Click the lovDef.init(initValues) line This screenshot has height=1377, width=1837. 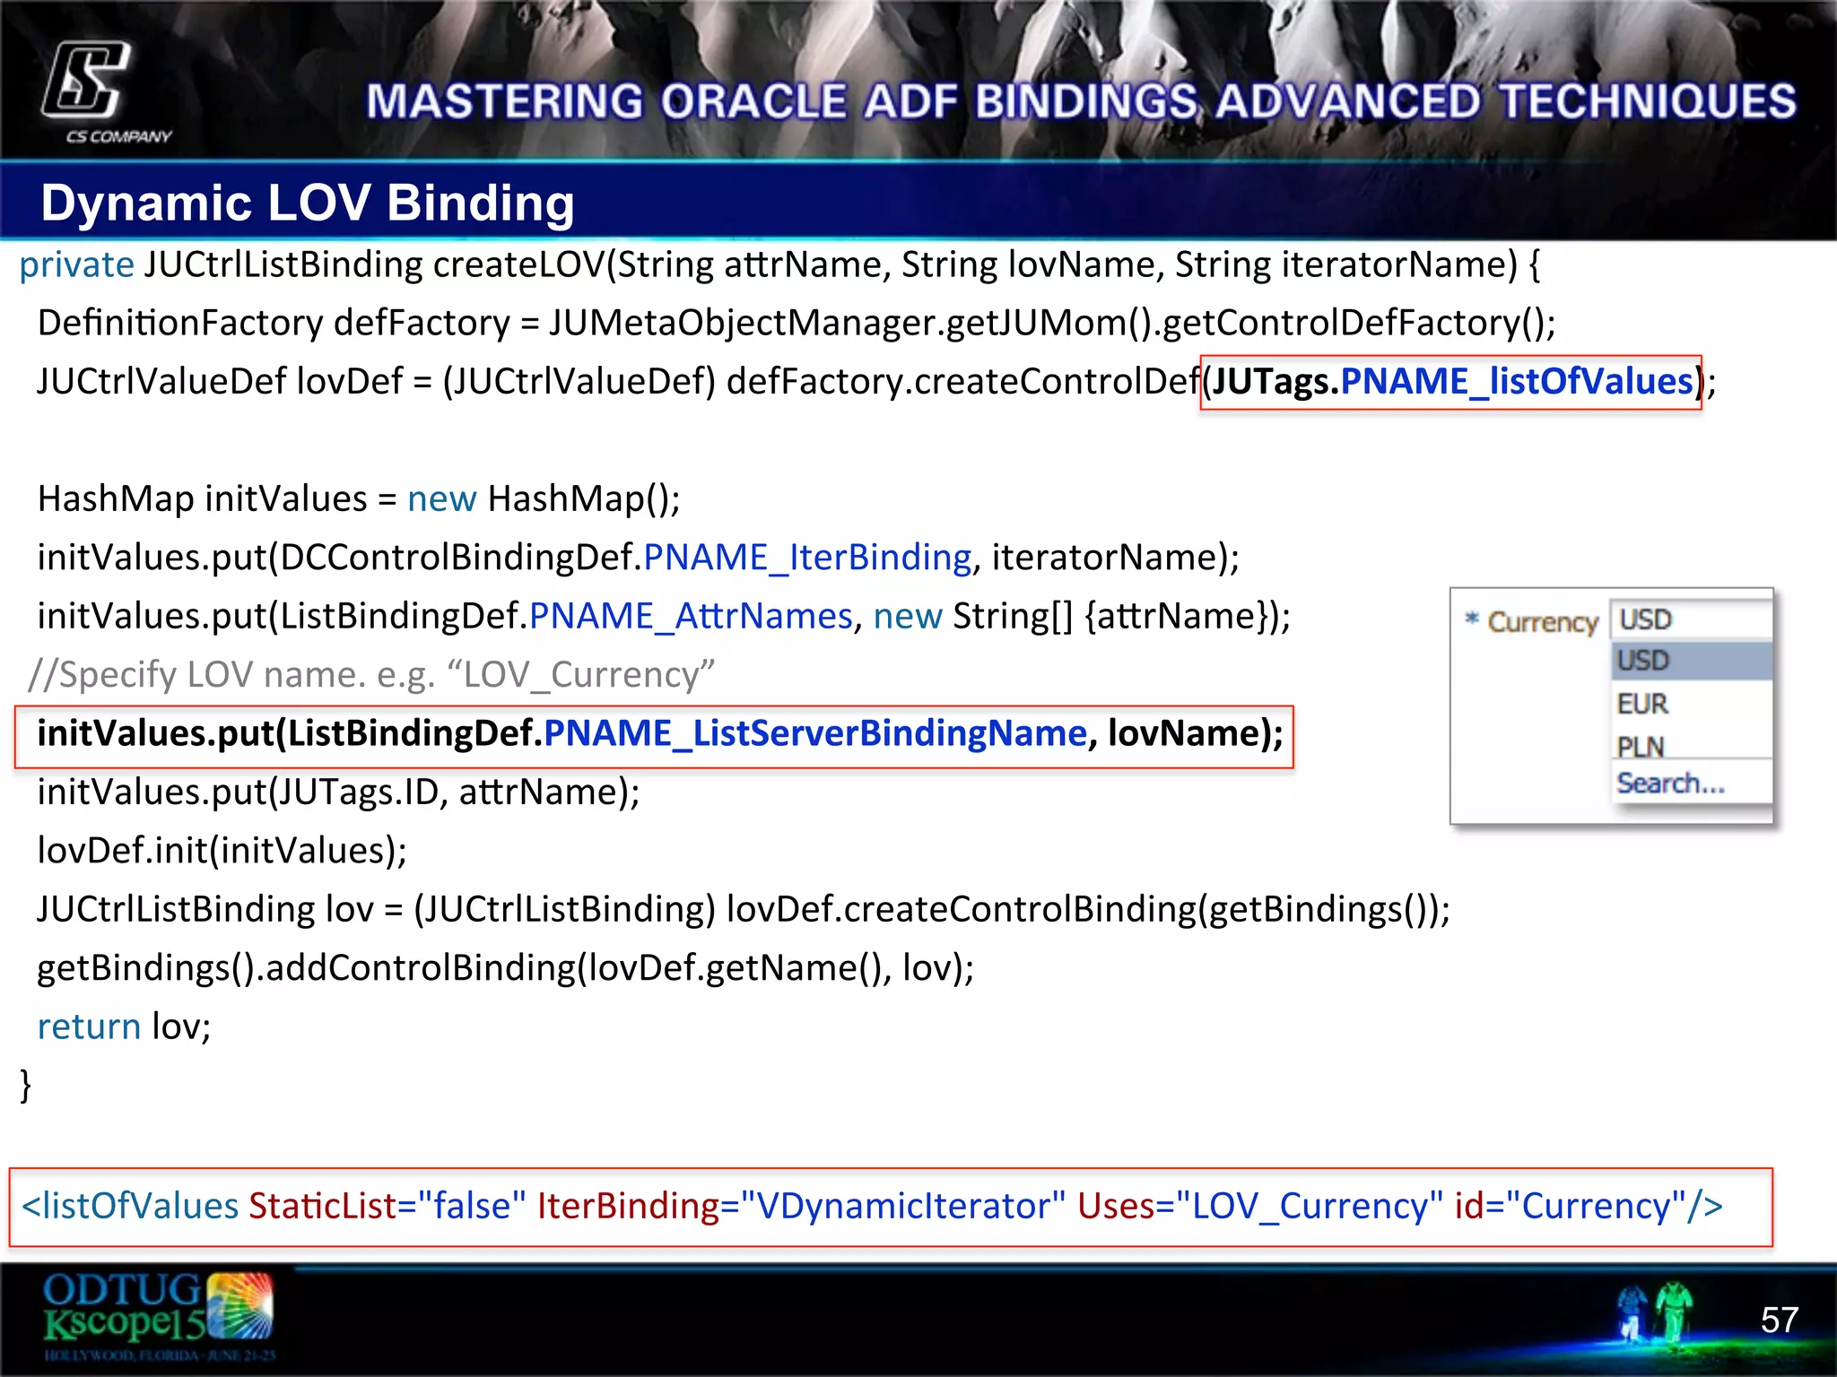(x=222, y=851)
